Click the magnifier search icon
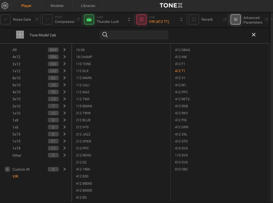The width and height of the screenshot is (273, 203). 105,35
